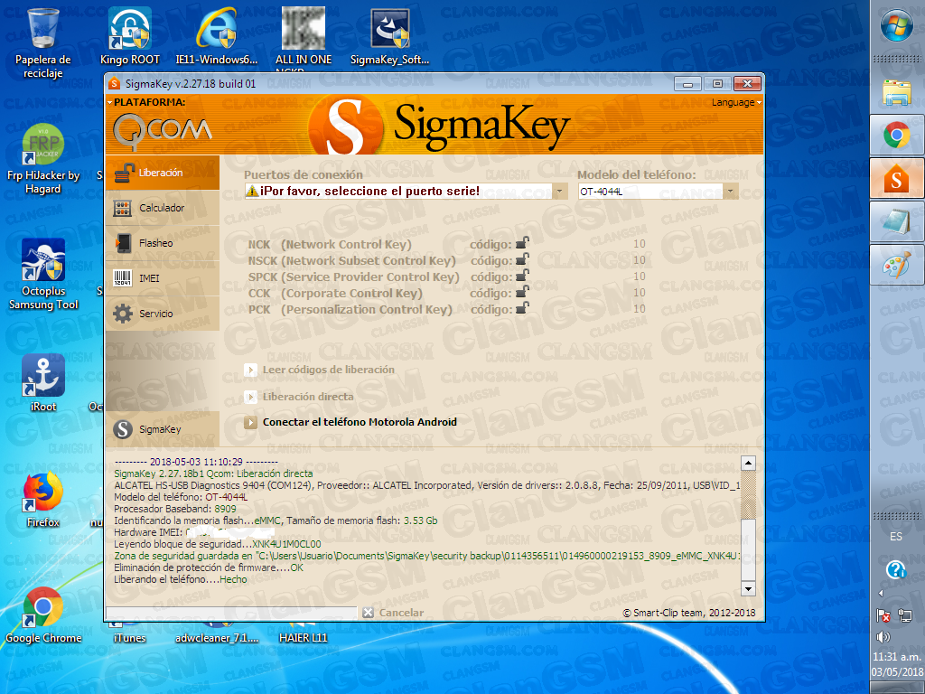Select the Google Chrome desktop icon
925x694 pixels.
[x=43, y=614]
